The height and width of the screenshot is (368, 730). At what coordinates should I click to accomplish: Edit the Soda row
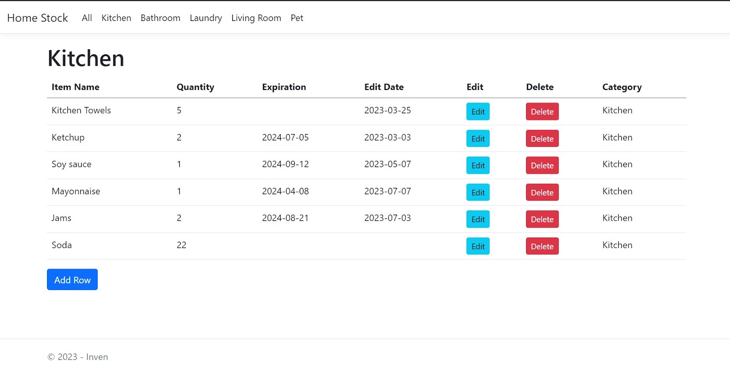tap(478, 246)
